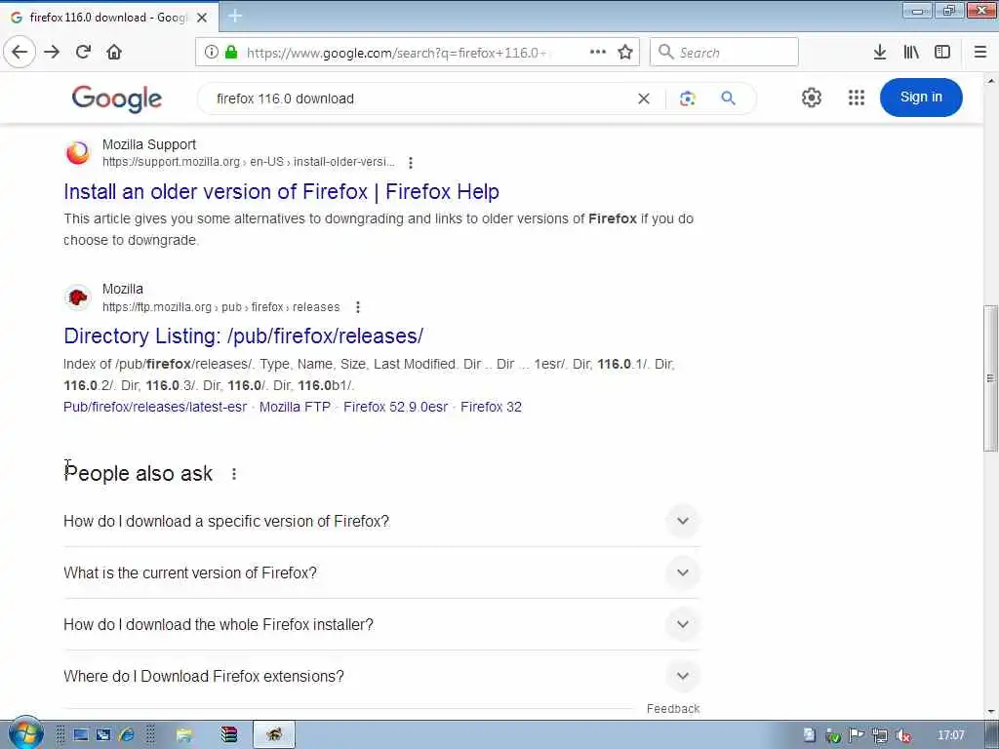Screen dimensions: 999x749
Task: Open Internet Explorer quick launch icon
Action: [126, 735]
